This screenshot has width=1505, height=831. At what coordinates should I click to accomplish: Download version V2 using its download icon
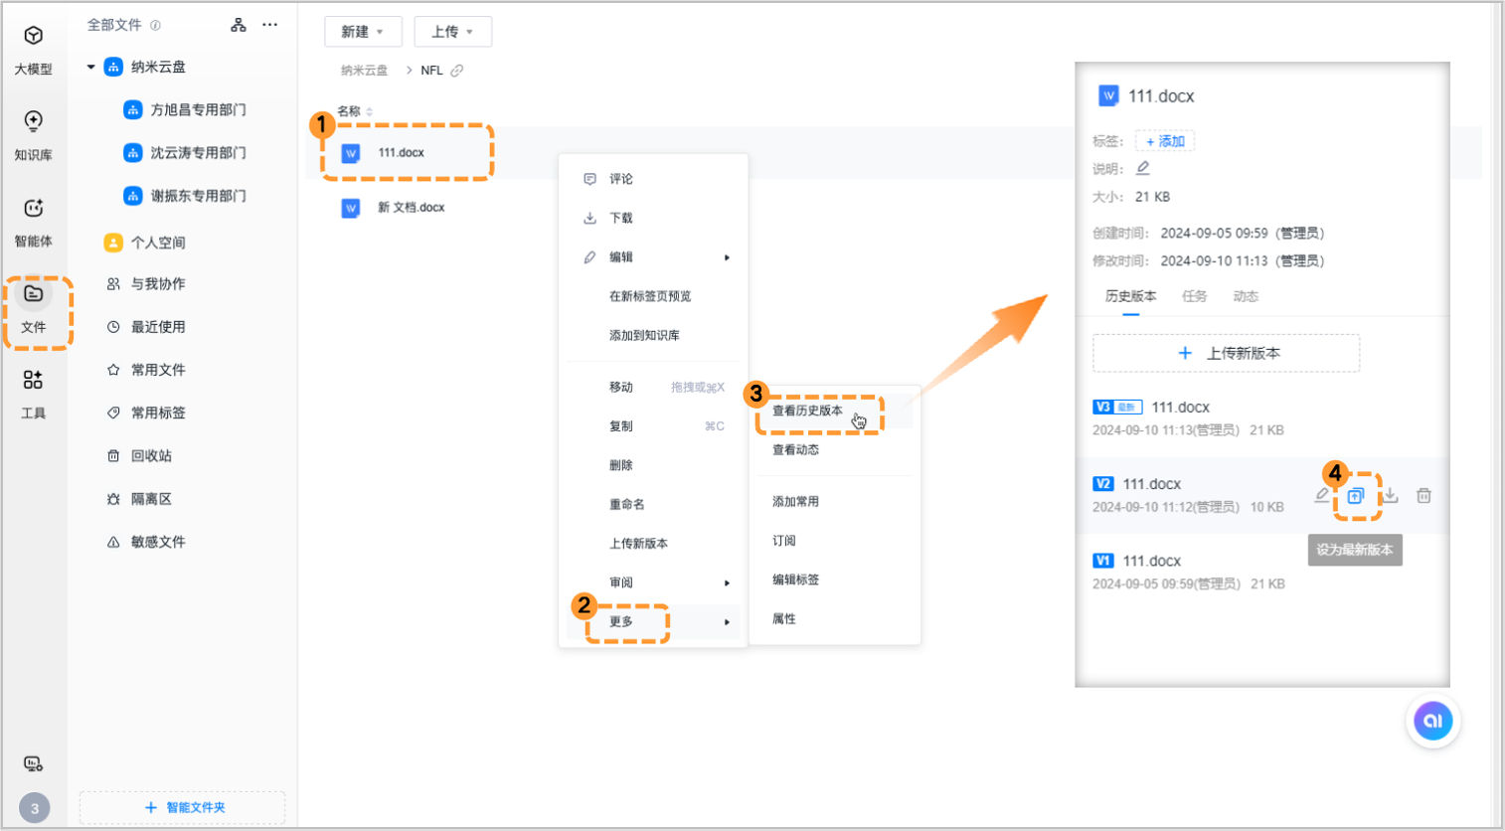[x=1392, y=495]
